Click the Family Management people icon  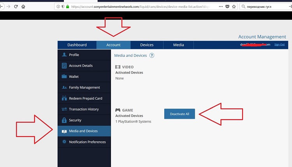tap(64, 87)
